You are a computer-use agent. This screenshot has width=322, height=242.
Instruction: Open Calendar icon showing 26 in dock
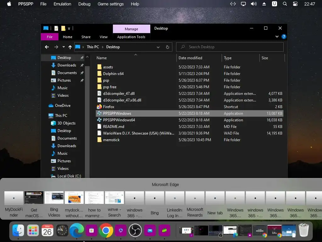point(47,230)
